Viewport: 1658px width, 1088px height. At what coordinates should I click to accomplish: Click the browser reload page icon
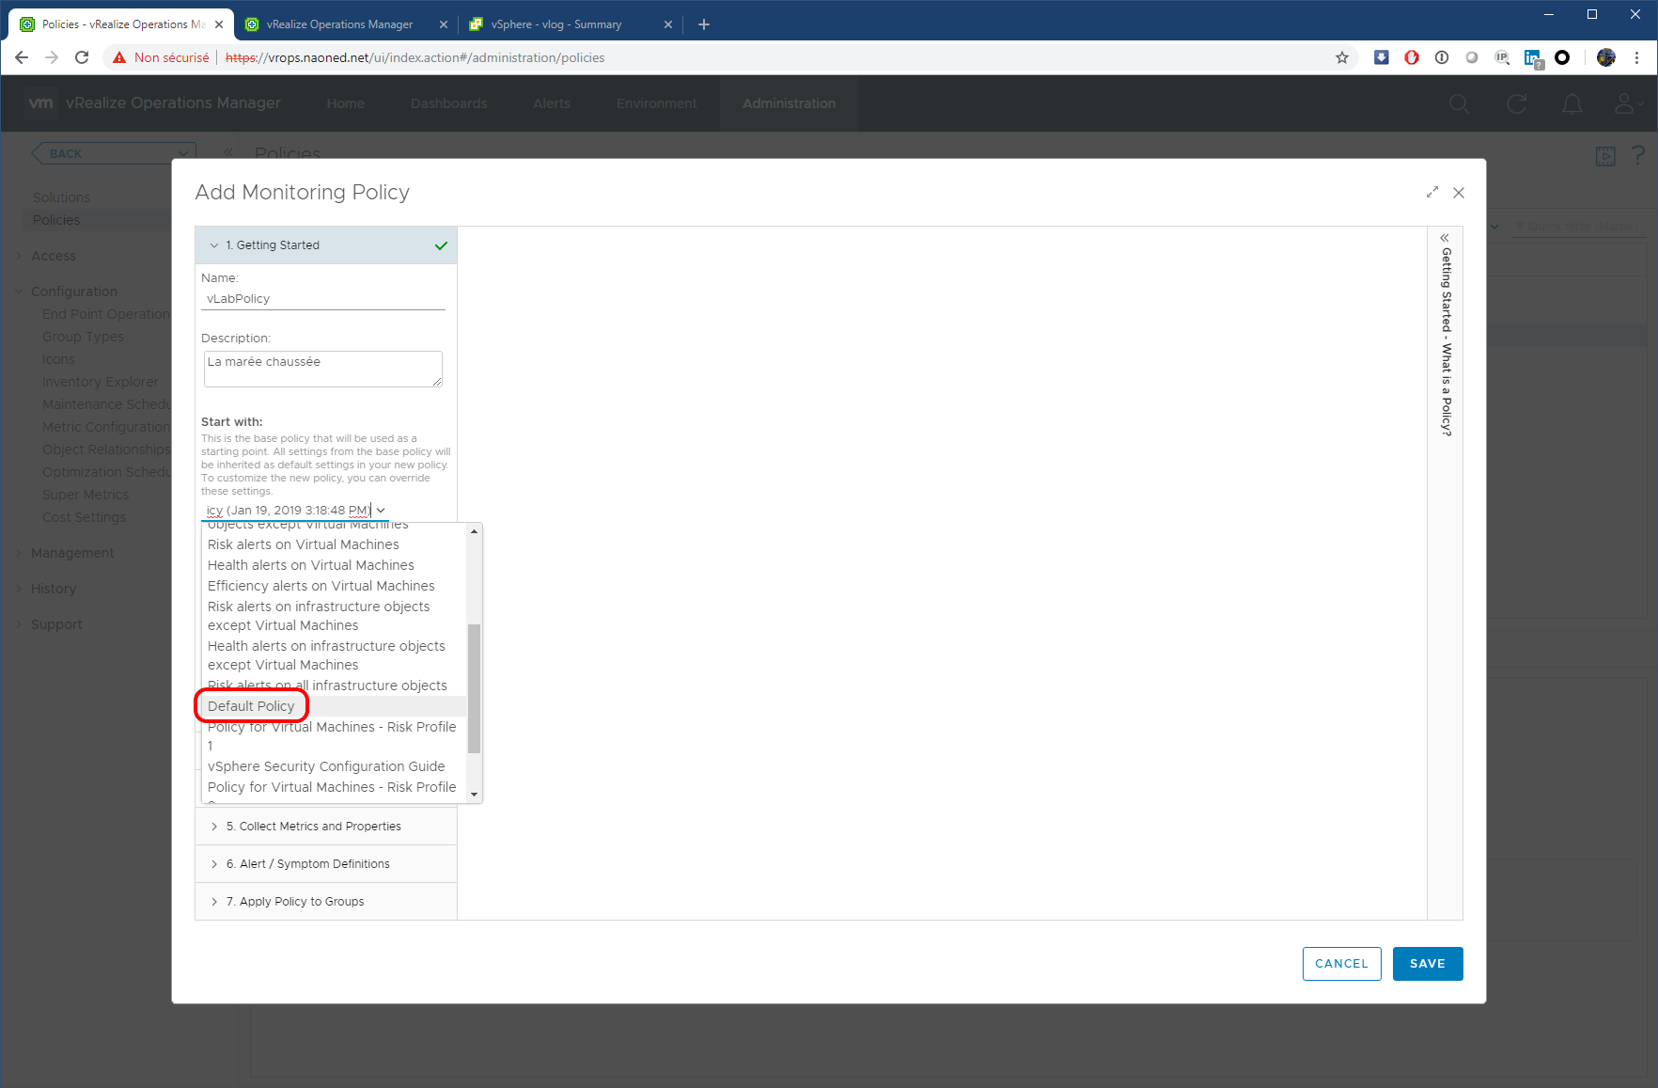click(x=82, y=57)
